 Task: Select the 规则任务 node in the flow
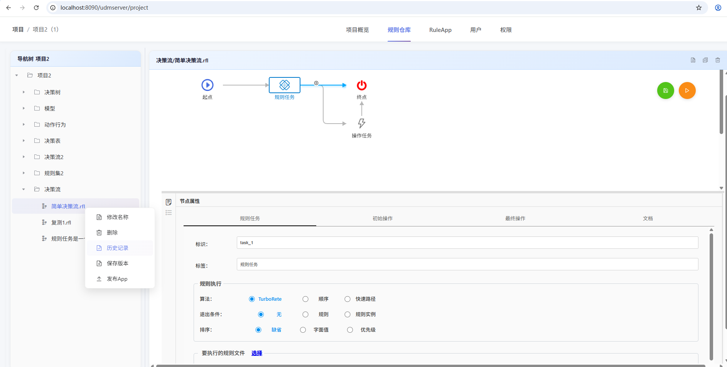[x=284, y=85]
